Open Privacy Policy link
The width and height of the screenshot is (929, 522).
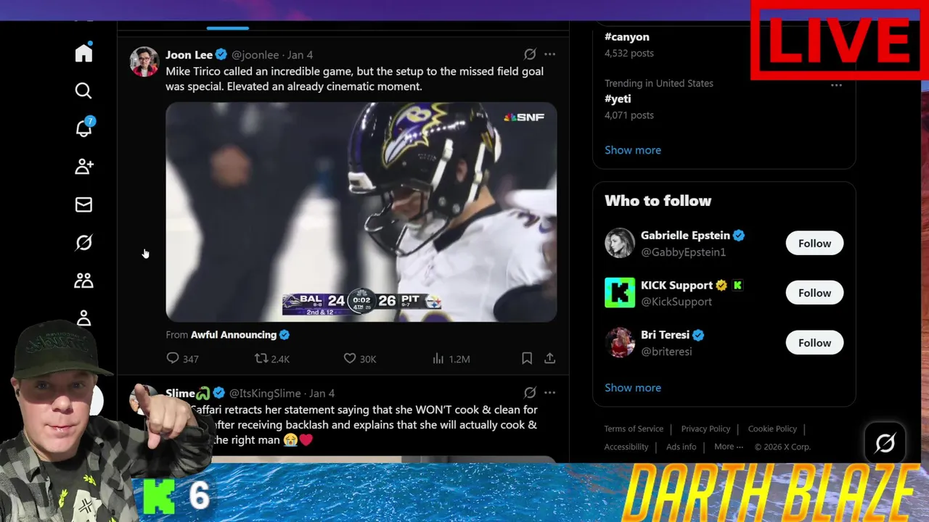(x=705, y=429)
